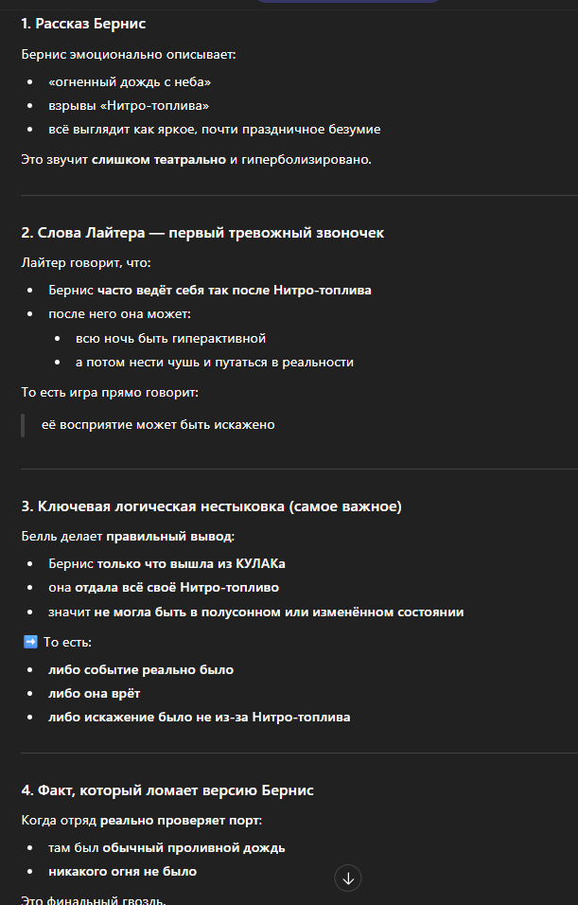Click the bullet «она отдала всё своё Нитро-топливо»
Image resolution: width=578 pixels, height=905 pixels.
click(x=157, y=588)
